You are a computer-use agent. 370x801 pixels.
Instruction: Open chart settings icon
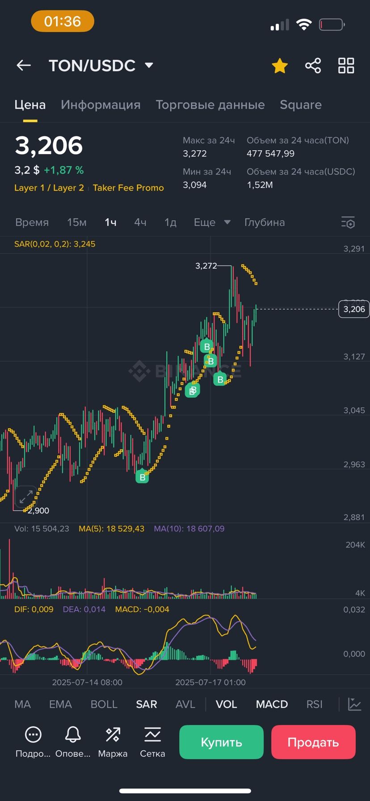348,222
